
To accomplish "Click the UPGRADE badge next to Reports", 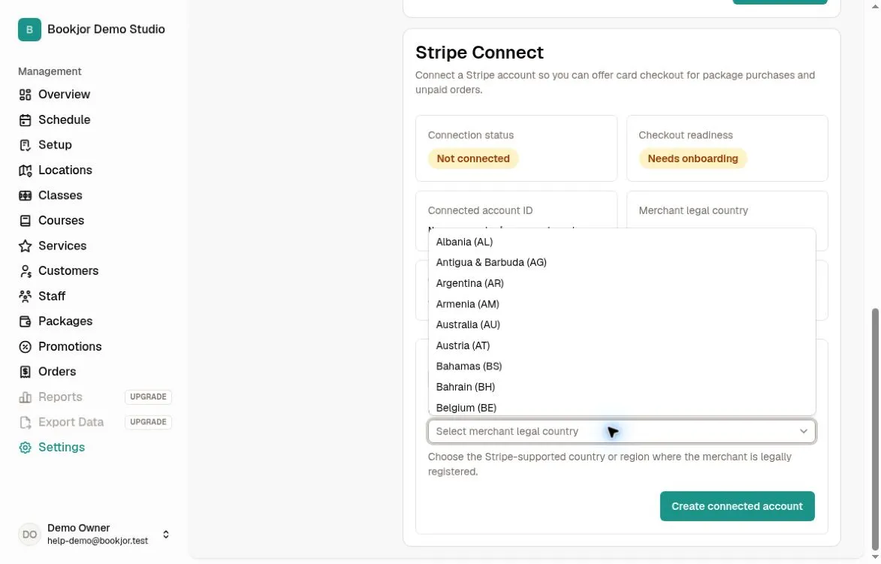I will (148, 397).
